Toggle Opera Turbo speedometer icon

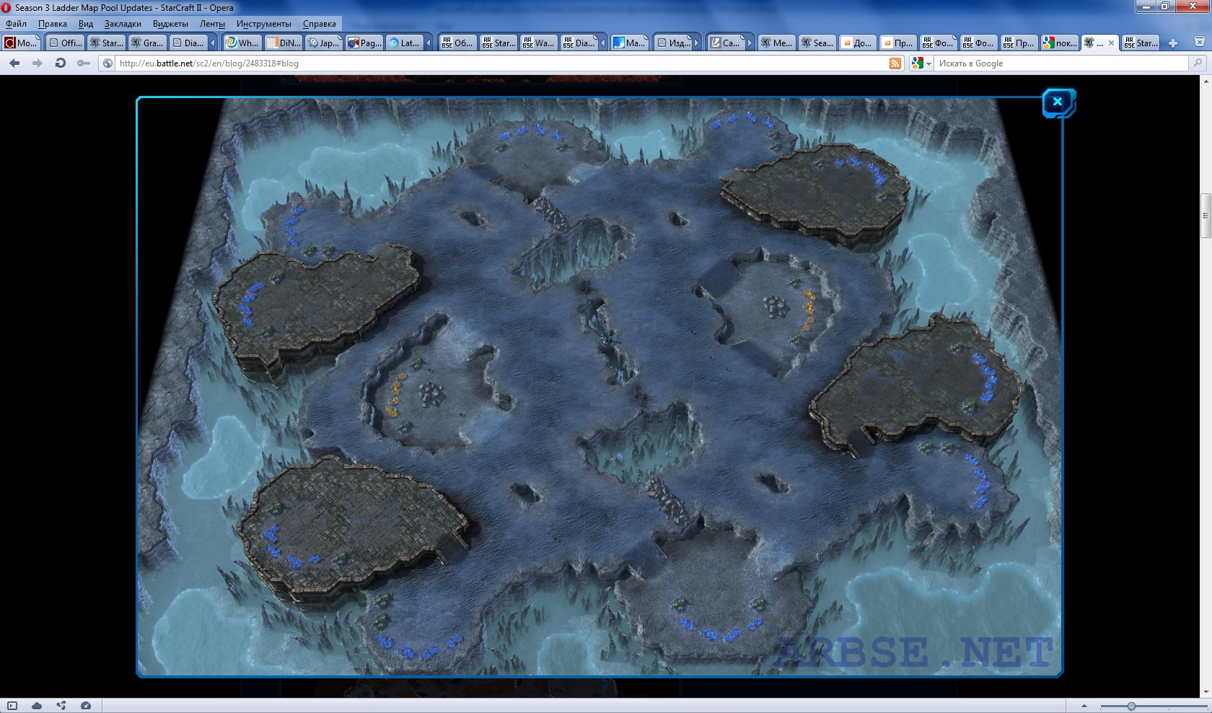pyautogui.click(x=86, y=706)
